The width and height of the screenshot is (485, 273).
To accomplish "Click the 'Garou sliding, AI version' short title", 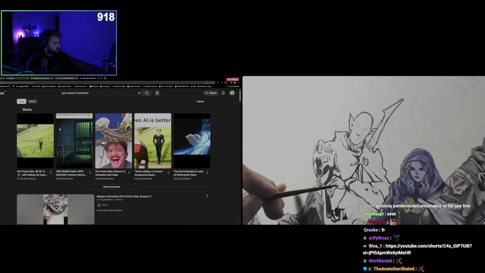I will point(149,173).
